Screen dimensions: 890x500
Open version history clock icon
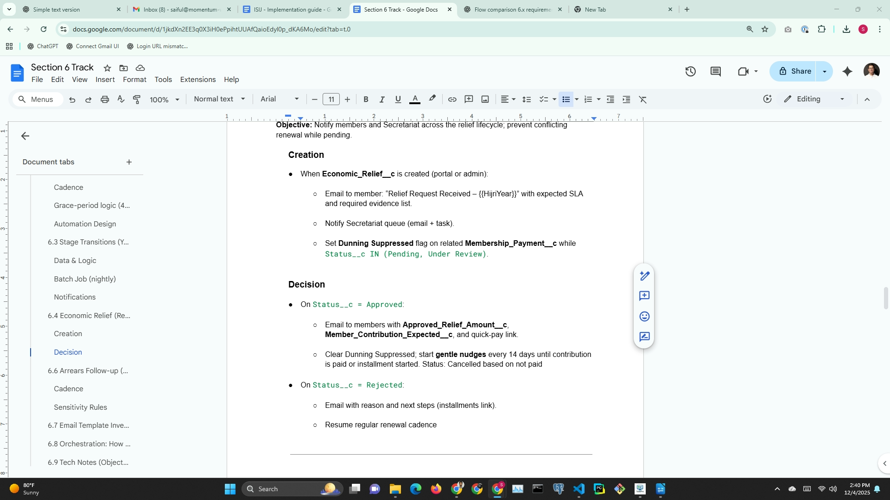(x=690, y=71)
